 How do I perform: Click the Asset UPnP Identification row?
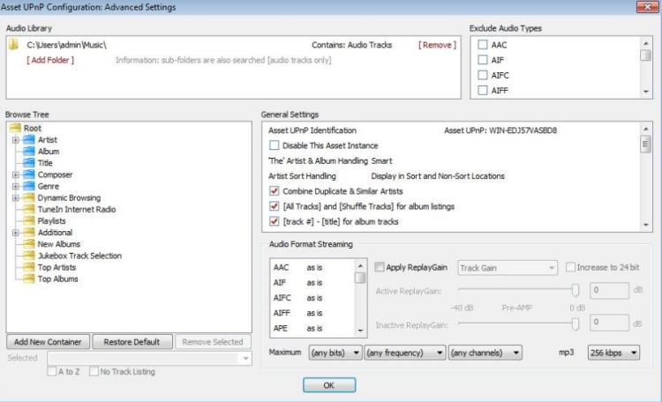pyautogui.click(x=412, y=130)
